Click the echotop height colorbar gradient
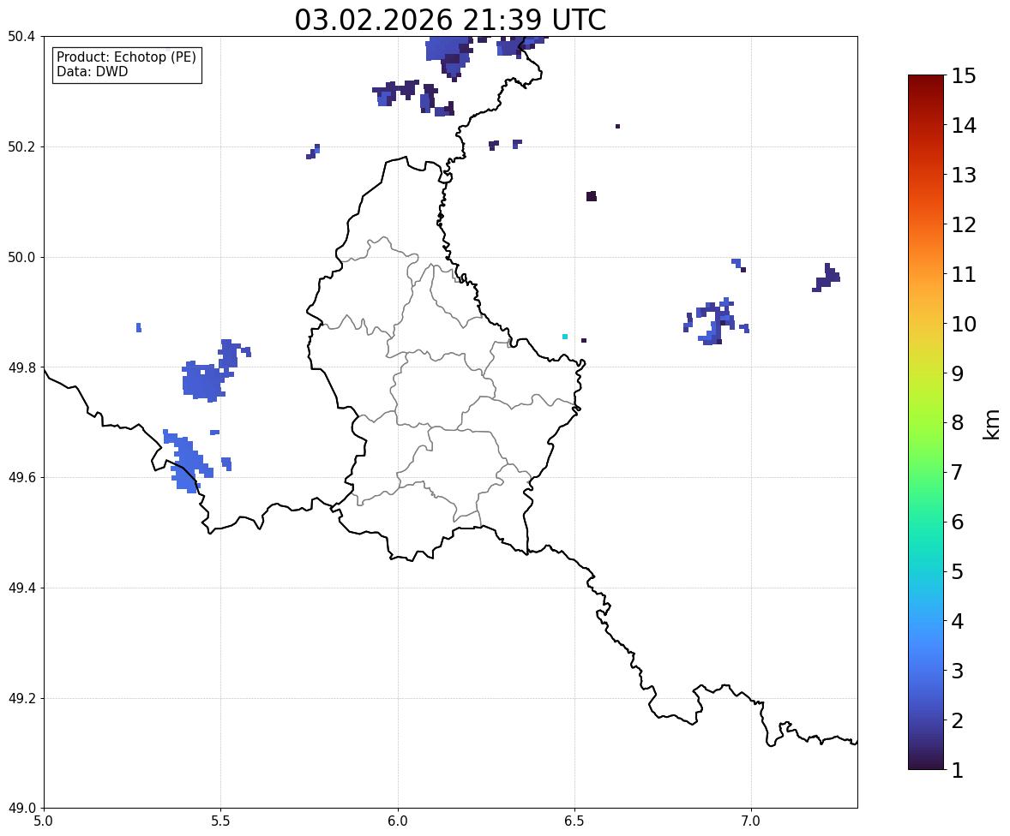Image resolution: width=1010 pixels, height=836 pixels. tap(926, 422)
